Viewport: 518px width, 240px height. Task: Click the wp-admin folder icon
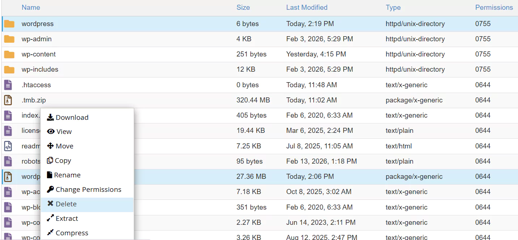click(x=9, y=39)
